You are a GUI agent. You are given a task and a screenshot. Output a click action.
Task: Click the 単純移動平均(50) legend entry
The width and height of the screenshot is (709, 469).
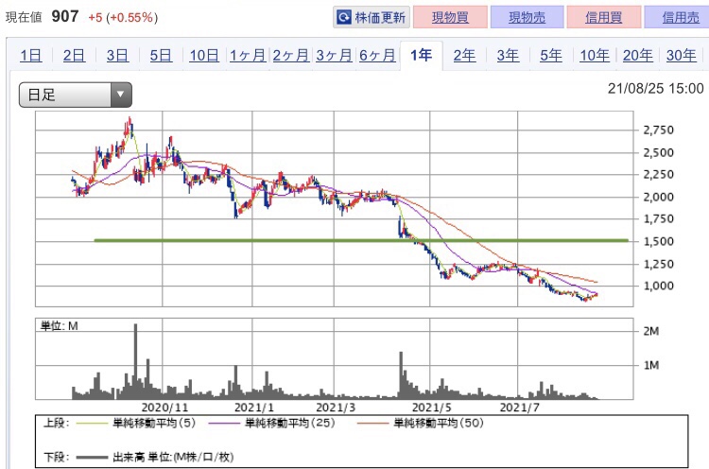click(421, 424)
